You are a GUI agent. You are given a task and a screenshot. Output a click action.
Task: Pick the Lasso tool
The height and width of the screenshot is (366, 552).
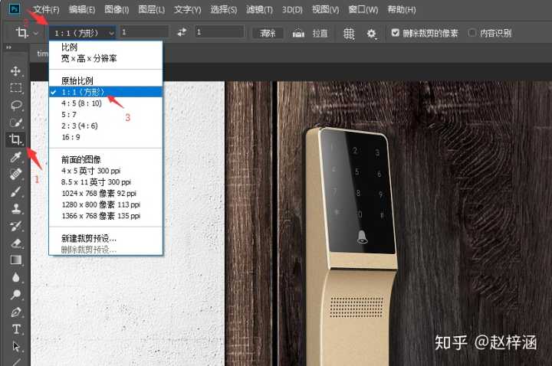[x=16, y=105]
